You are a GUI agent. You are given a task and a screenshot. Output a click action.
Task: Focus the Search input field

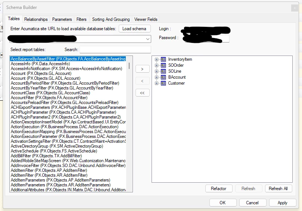click(x=115, y=50)
